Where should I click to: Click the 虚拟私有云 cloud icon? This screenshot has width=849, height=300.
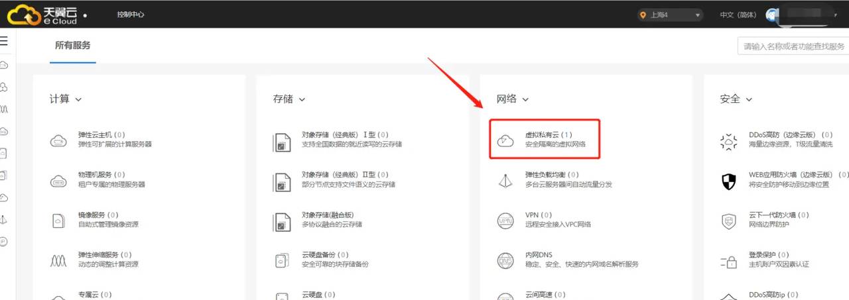(x=505, y=140)
